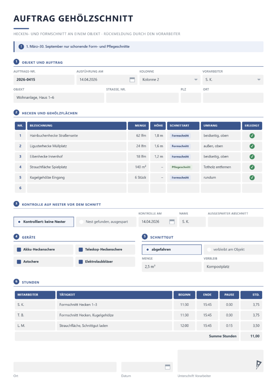Open calendar icon in signature Datum field
277x392 pixels.
coord(168,367)
